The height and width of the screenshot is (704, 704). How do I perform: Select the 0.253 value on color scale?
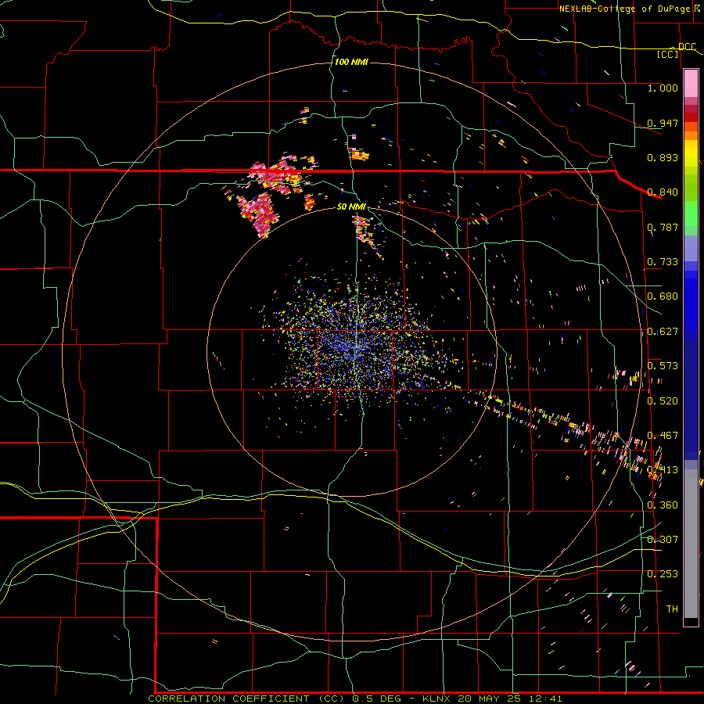coord(663,574)
